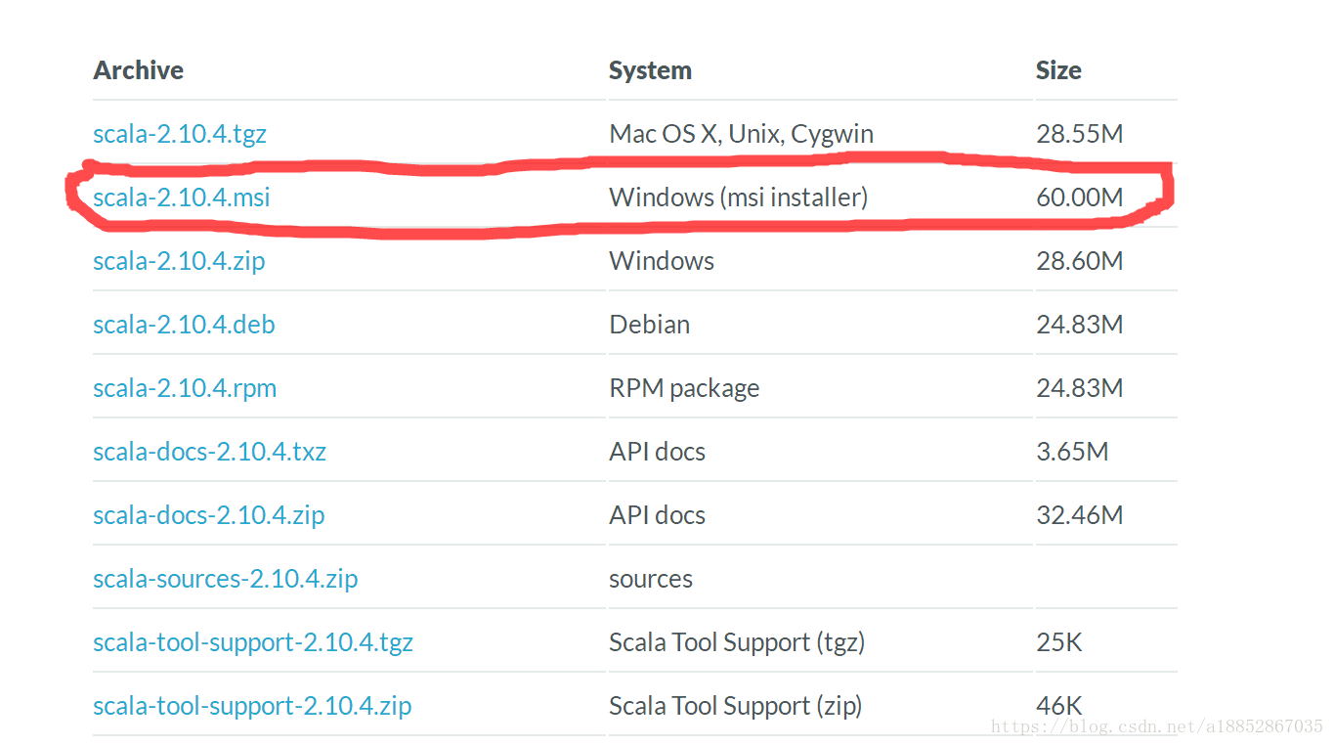Click the 'Windows' system cell for the zip
Viewport: 1334px width, 746px height.
tap(662, 261)
